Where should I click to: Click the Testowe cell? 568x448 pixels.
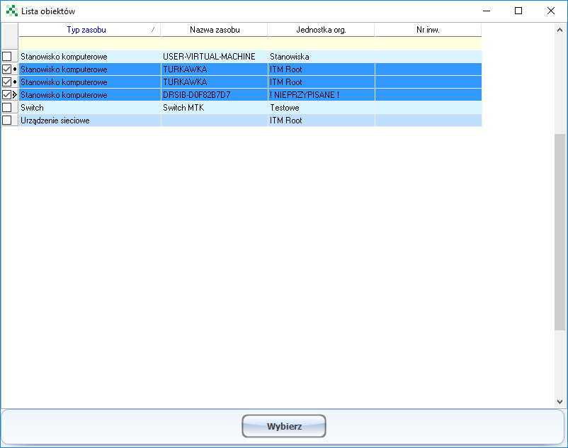322,108
